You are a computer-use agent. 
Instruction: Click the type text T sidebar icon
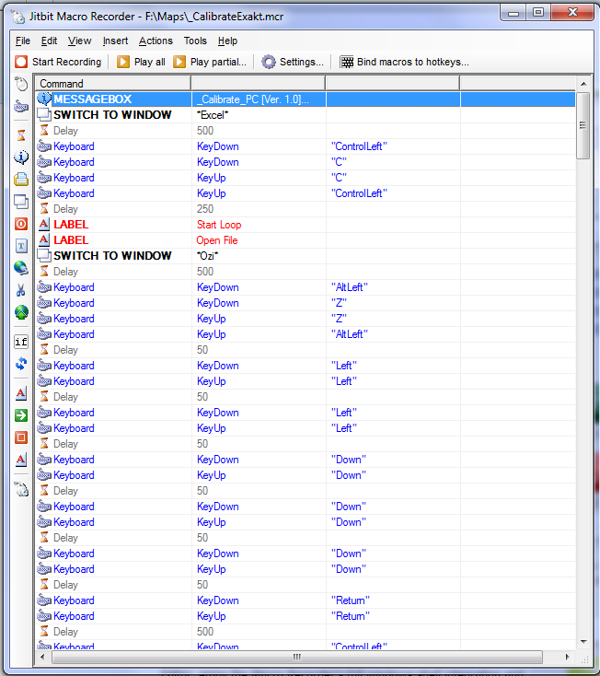20,246
